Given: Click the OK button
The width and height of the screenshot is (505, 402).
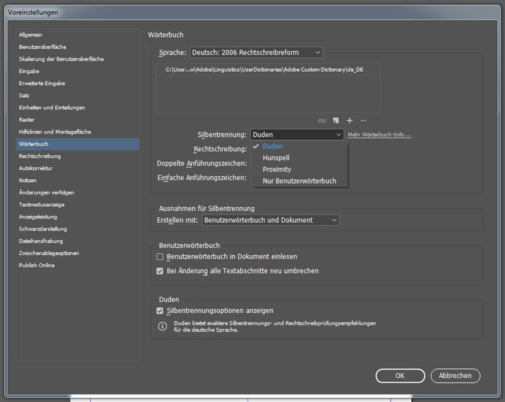Looking at the screenshot, I should [399, 376].
